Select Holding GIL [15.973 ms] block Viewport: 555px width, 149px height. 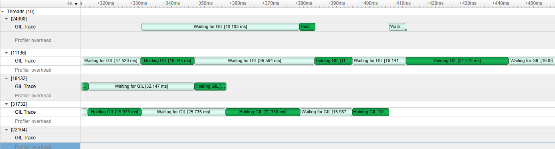click(x=115, y=112)
